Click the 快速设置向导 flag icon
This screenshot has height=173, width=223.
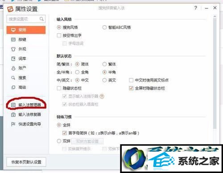coord(13,124)
